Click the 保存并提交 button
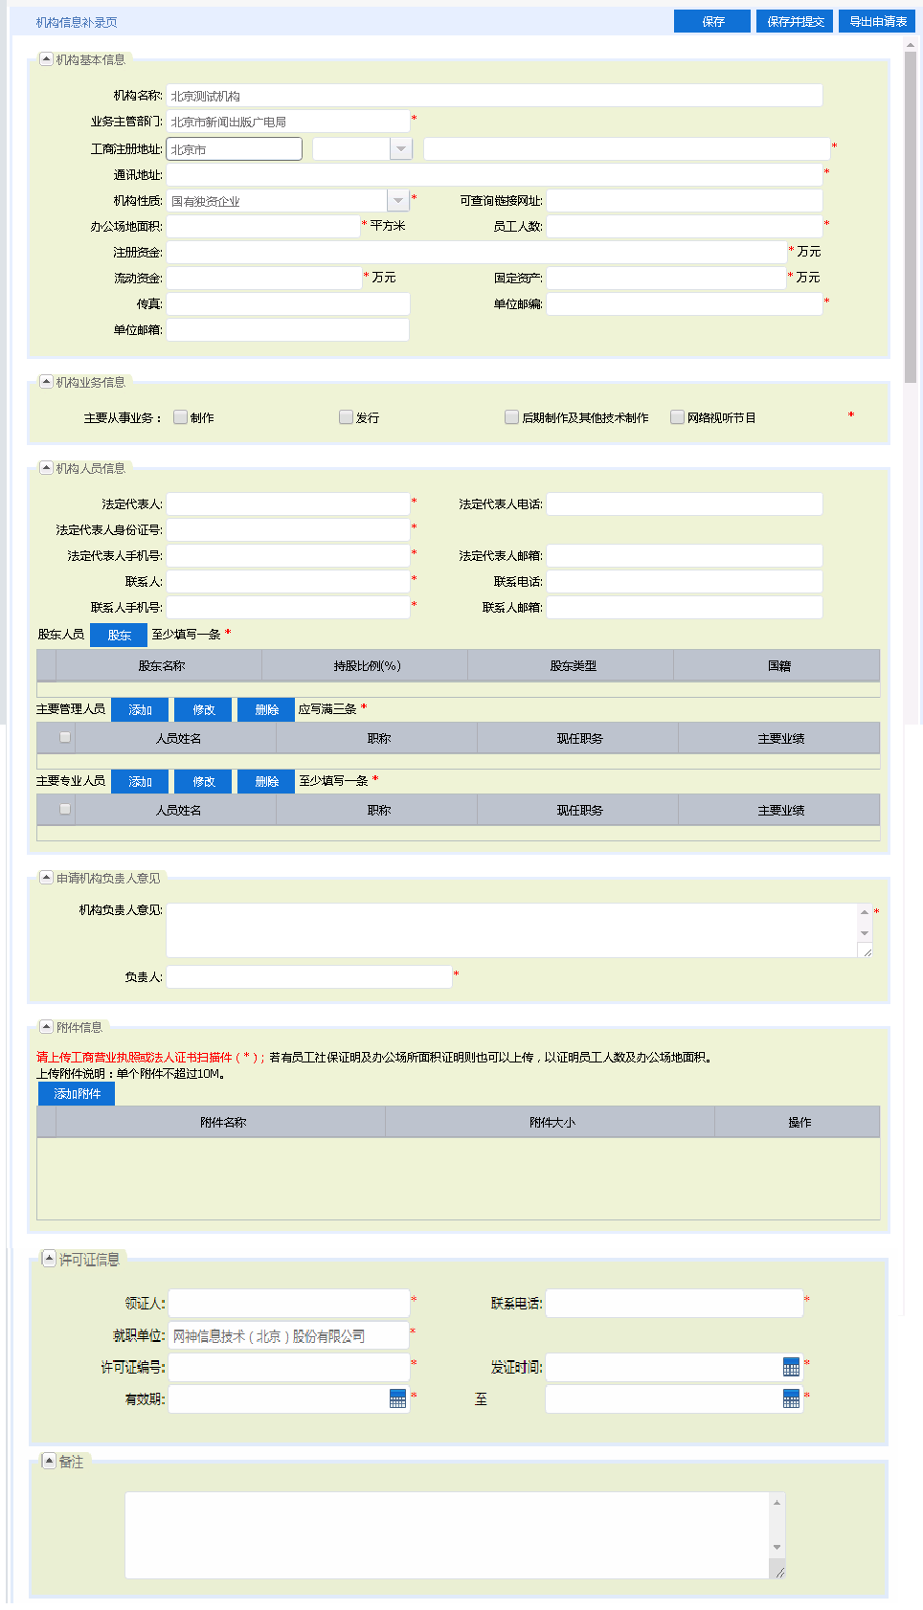Image resolution: width=923 pixels, height=1610 pixels. click(796, 21)
